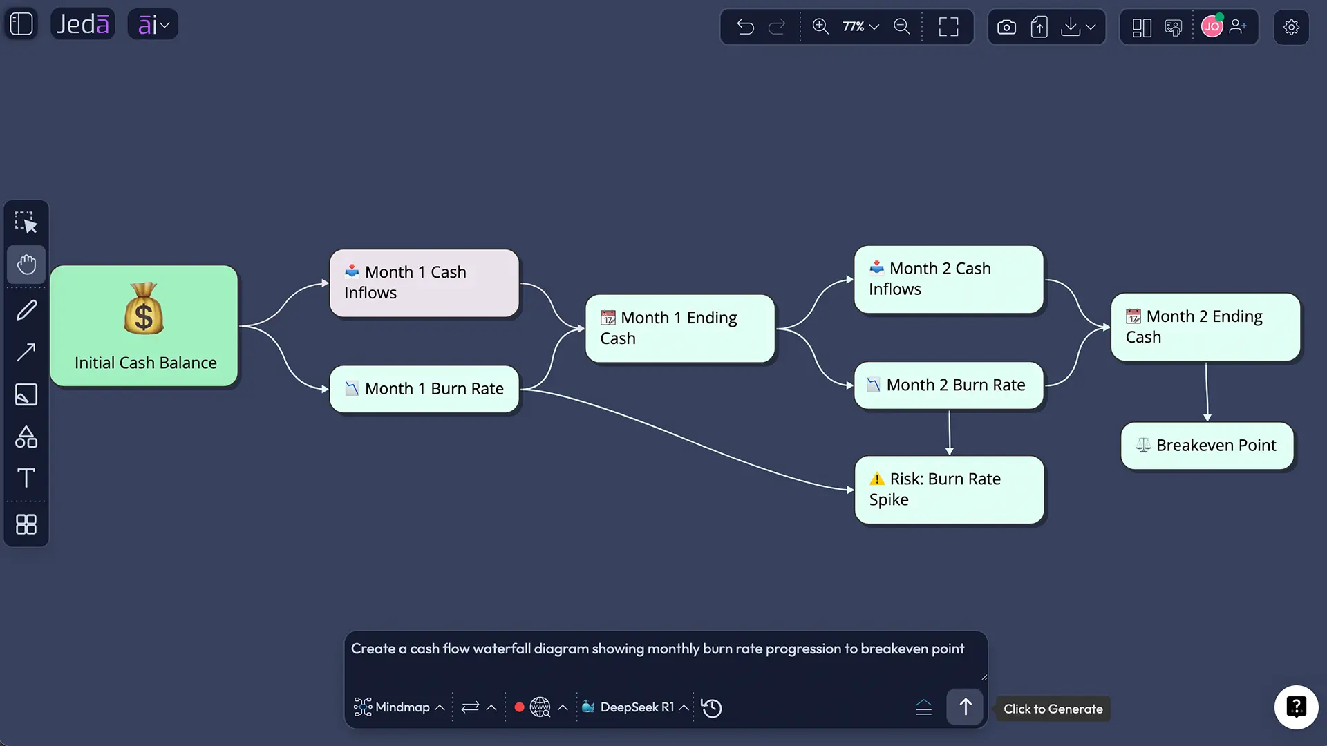
Task: Open the templates grid icon
Action: 26,524
